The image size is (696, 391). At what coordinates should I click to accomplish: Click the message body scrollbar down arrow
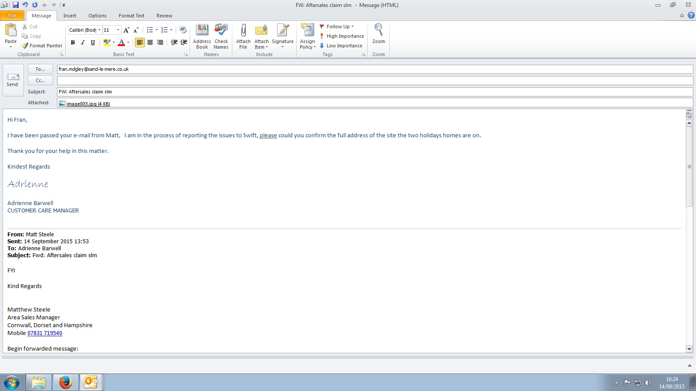(689, 349)
